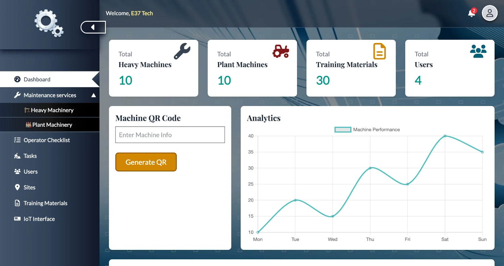The height and width of the screenshot is (266, 504).
Task: Click the Machine Performance legend label
Action: point(376,129)
